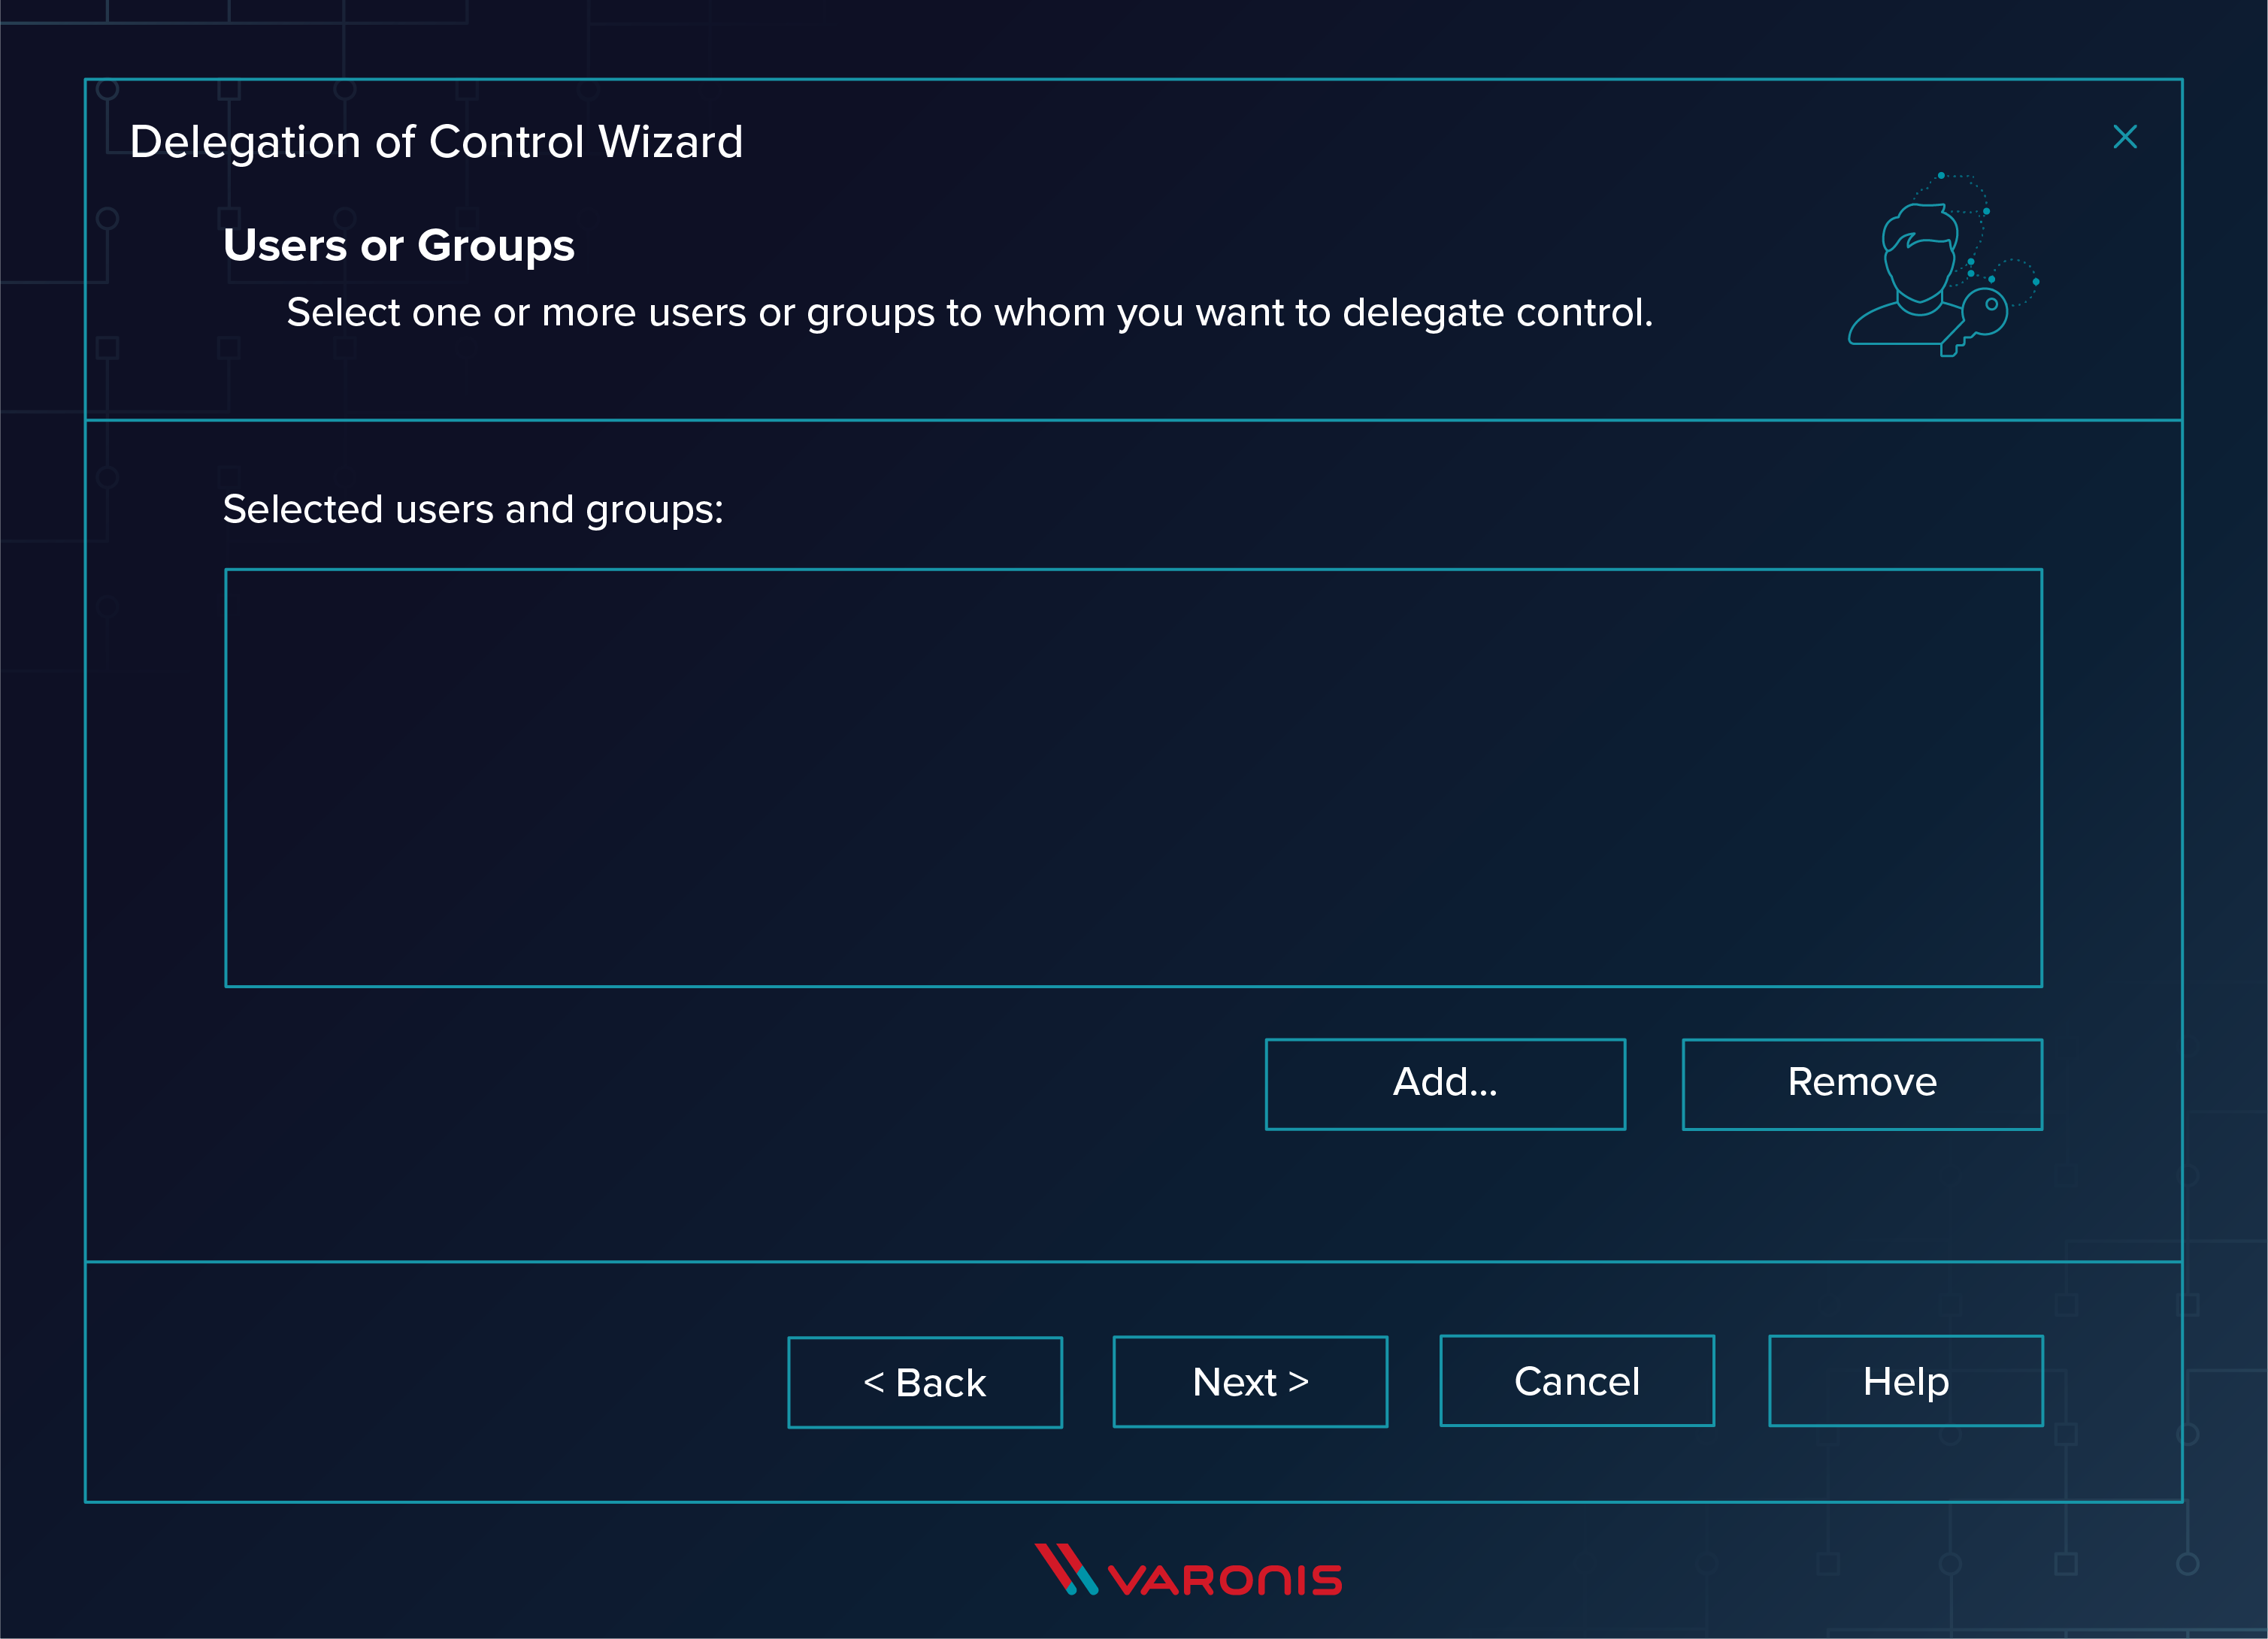Proceed with the Next > button
The image size is (2268, 1639).
pyautogui.click(x=1249, y=1381)
